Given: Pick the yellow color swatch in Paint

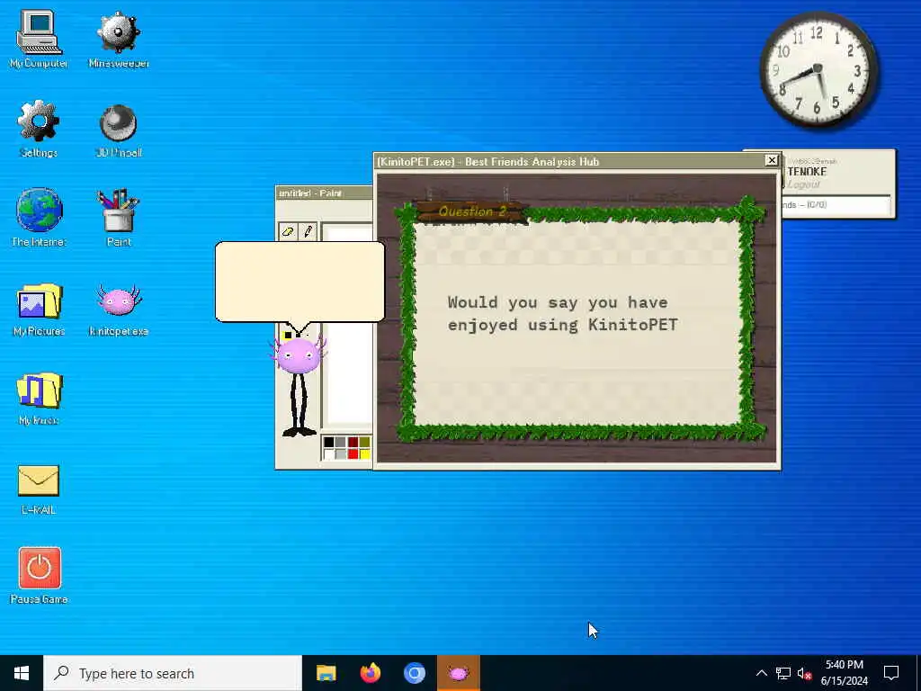Looking at the screenshot, I should [x=365, y=453].
